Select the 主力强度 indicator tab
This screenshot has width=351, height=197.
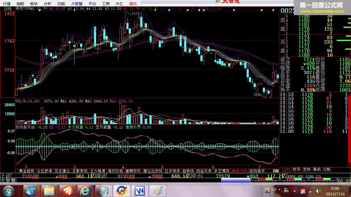(x=98, y=171)
